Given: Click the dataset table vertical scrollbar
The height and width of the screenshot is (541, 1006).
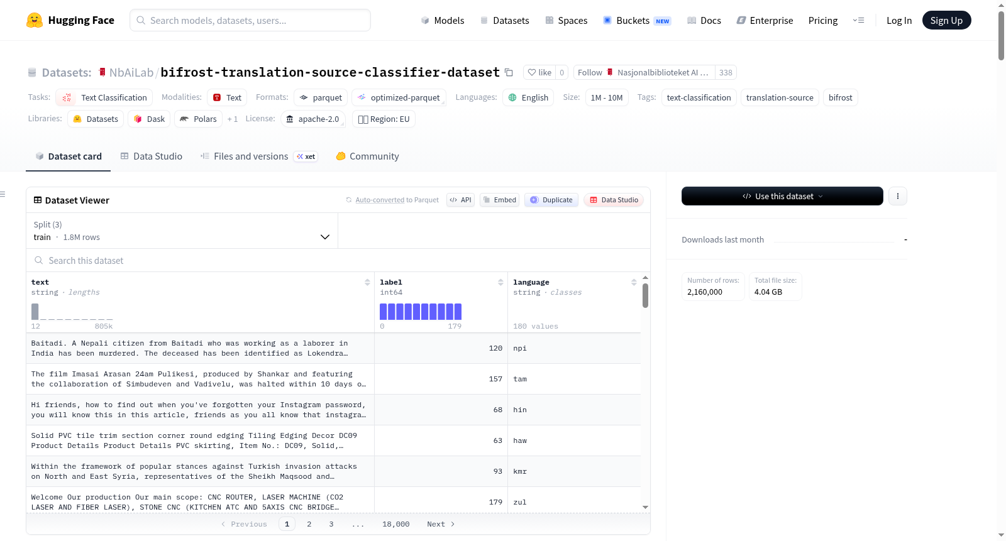Looking at the screenshot, I should [x=645, y=295].
